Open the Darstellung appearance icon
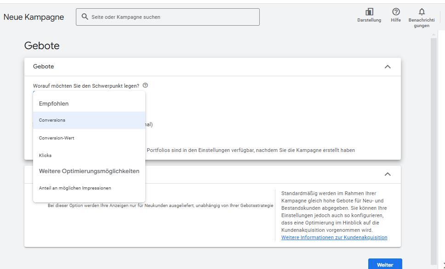 click(369, 12)
